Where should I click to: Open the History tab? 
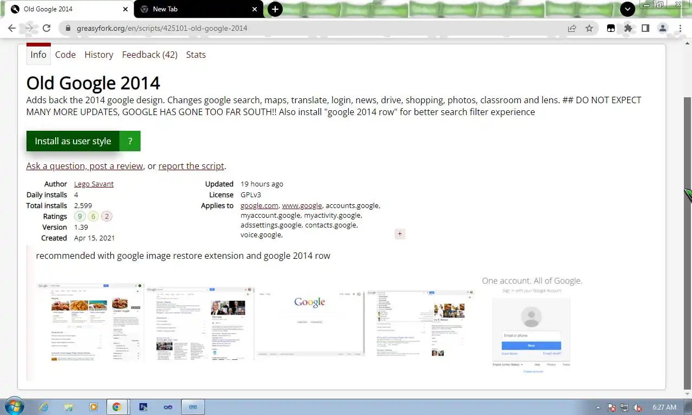[x=99, y=55]
